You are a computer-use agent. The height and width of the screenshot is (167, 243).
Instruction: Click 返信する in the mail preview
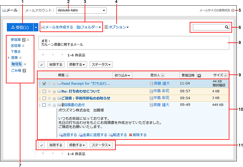[68, 135]
